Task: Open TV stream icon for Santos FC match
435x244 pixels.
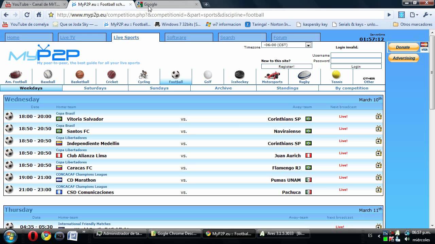Action: pyautogui.click(x=379, y=128)
